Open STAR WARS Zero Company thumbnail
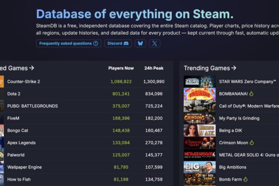The width and height of the screenshot is (279, 186). coord(199,81)
